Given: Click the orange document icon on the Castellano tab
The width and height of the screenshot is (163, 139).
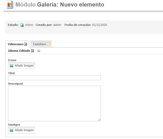Looking at the screenshot, I should (x=48, y=44).
